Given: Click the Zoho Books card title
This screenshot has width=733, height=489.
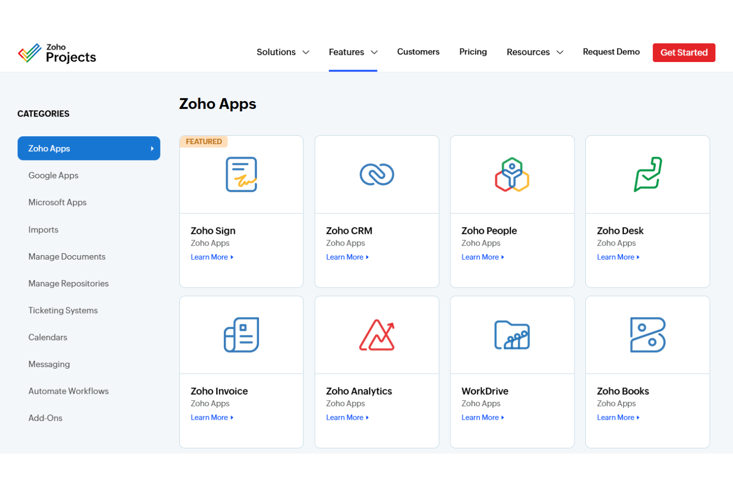Looking at the screenshot, I should (623, 391).
